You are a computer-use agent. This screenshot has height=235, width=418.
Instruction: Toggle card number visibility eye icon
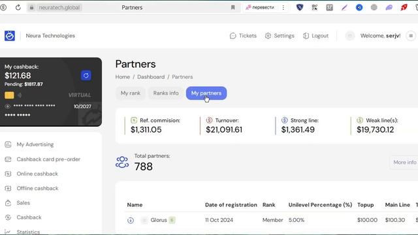[x=7, y=106]
